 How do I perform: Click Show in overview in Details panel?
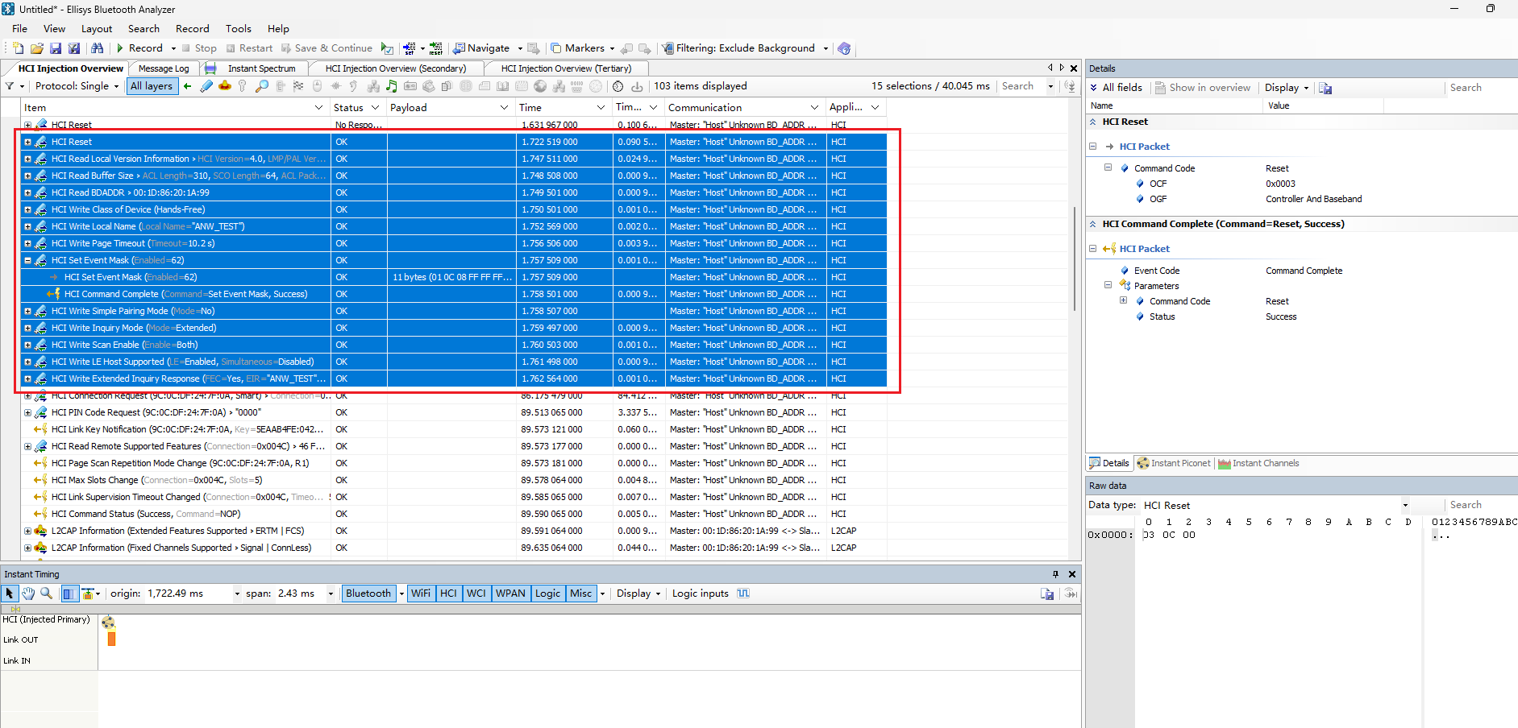1202,87
